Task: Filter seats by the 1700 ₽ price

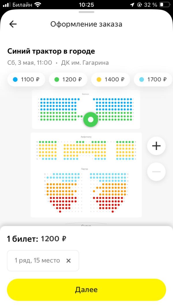Action: click(153, 79)
